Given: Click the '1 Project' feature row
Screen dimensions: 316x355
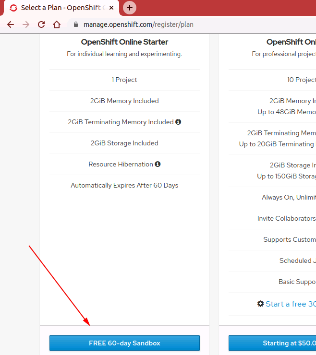Looking at the screenshot, I should (x=124, y=80).
